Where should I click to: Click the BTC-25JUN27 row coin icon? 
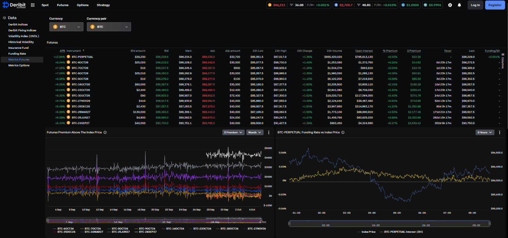pyautogui.click(x=68, y=117)
